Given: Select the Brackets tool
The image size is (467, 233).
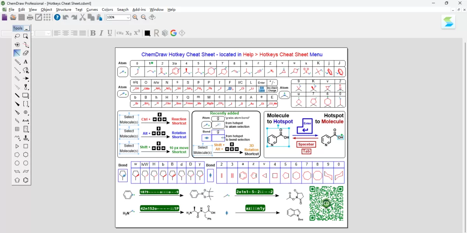Looking at the screenshot, I should tap(26, 104).
